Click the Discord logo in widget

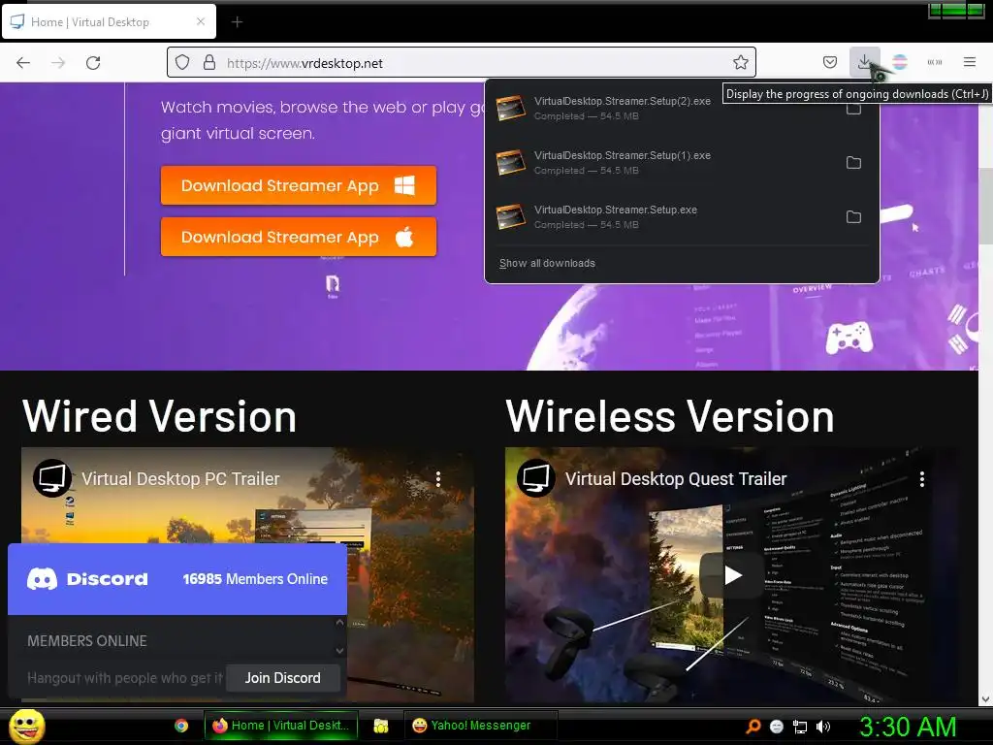[x=87, y=578]
